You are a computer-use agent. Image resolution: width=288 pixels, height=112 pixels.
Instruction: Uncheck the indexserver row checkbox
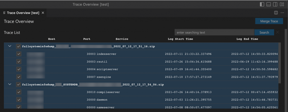(x=19, y=54)
